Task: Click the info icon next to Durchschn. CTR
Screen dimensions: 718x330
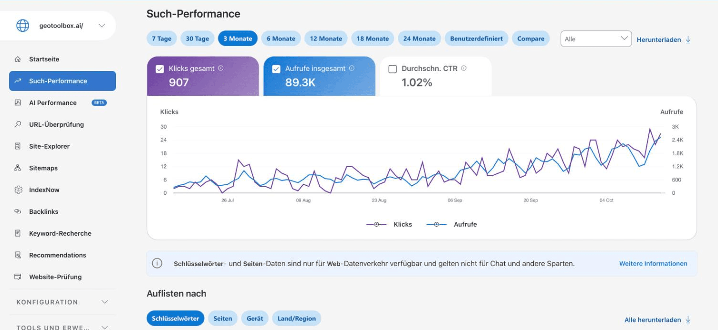Action: click(x=464, y=68)
